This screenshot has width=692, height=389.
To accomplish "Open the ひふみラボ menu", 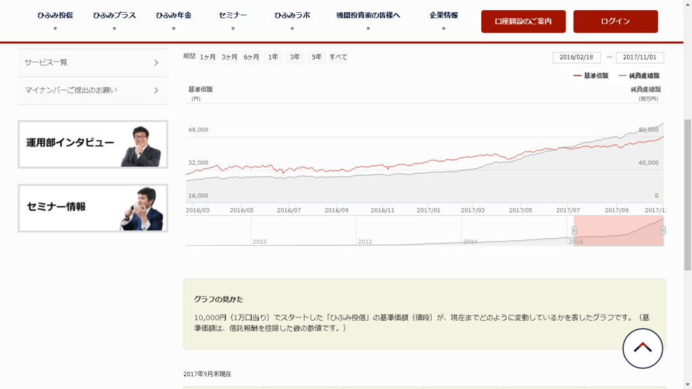I will [x=292, y=16].
